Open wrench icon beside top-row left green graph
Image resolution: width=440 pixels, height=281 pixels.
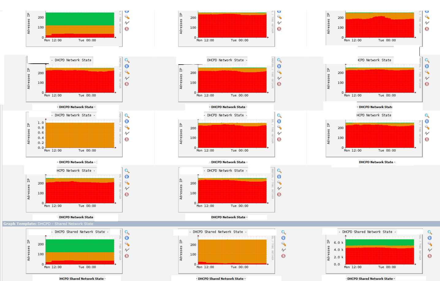point(127,17)
